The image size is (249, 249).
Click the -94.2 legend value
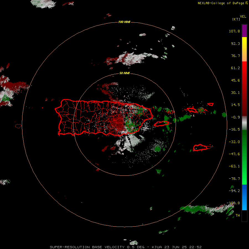[x=234, y=191]
